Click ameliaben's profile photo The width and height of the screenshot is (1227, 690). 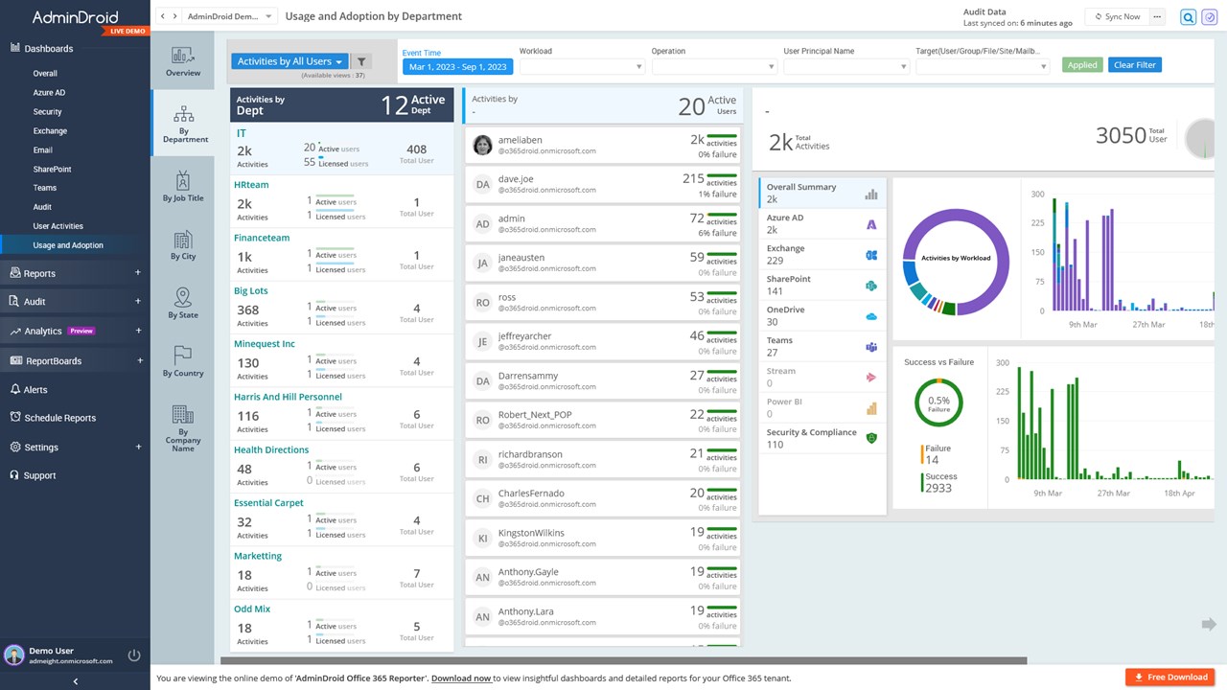[483, 145]
